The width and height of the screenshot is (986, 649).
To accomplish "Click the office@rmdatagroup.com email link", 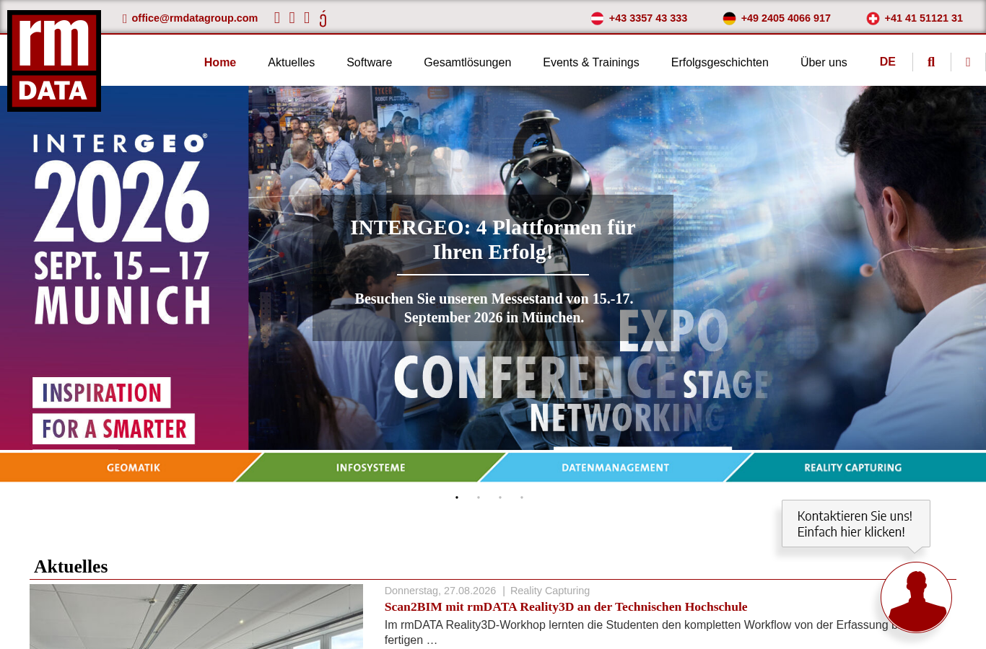I will [194, 18].
